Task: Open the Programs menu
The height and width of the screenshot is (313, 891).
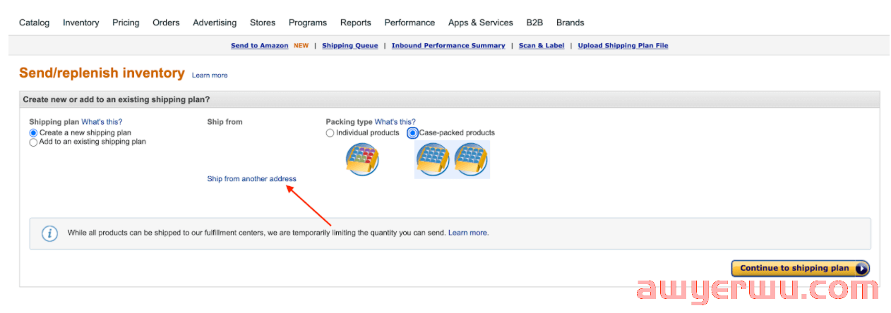Action: 308,23
